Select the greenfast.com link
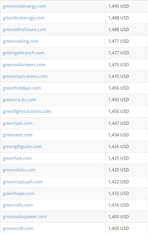This screenshot has height=234, width=148. 17,158
